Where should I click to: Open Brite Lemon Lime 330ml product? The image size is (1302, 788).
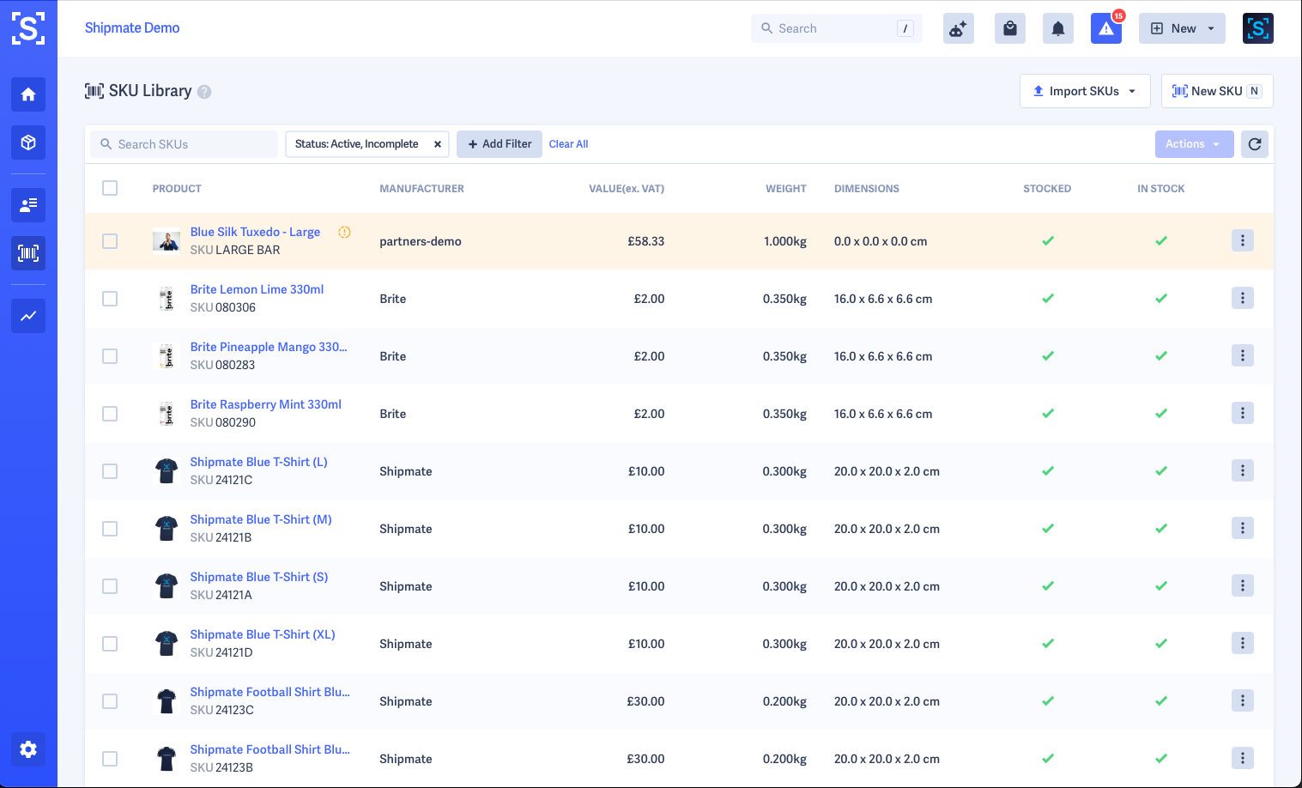point(257,289)
